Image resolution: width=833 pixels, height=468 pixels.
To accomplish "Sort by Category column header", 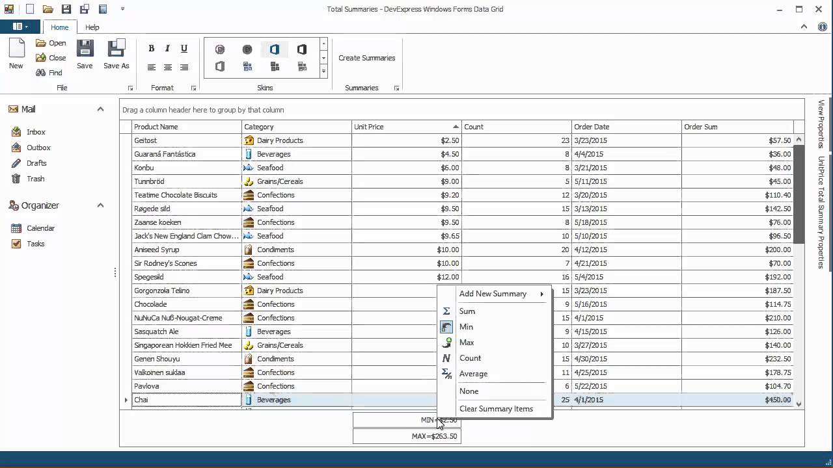I will [x=297, y=127].
